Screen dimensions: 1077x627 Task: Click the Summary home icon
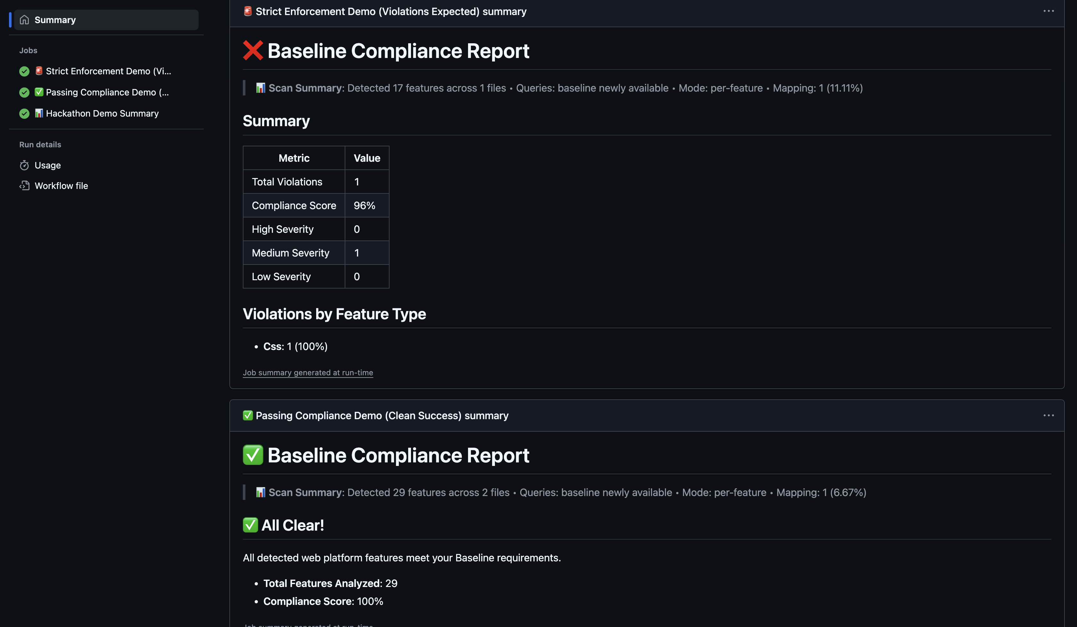(24, 20)
